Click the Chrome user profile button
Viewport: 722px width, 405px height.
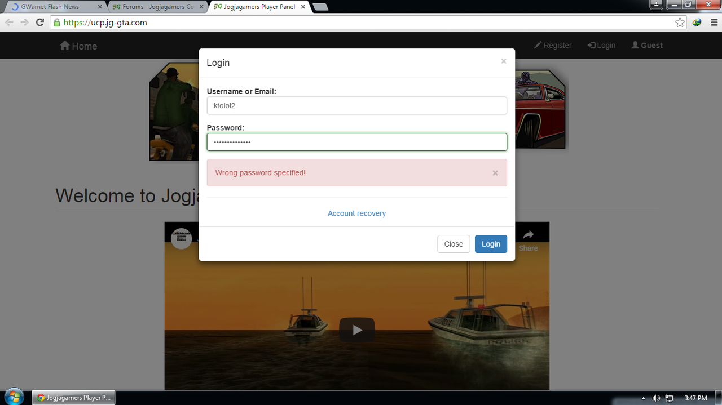point(656,5)
